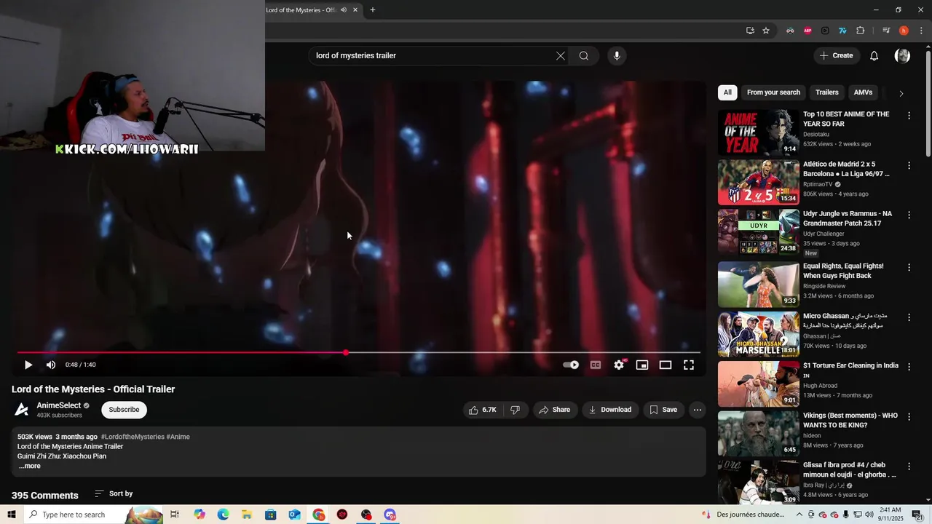
Task: Like the video (6.7K thumbs up)
Action: pyautogui.click(x=483, y=410)
